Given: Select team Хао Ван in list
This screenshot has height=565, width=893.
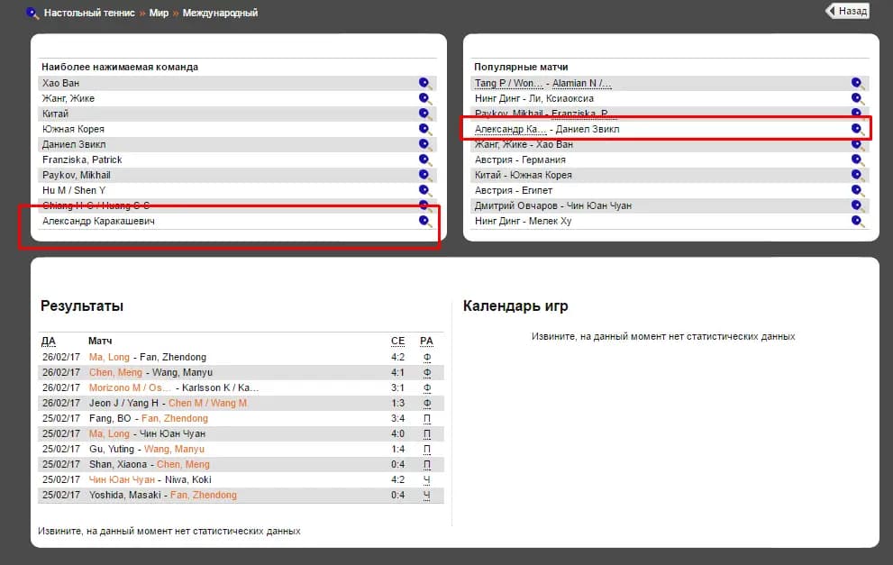Looking at the screenshot, I should point(60,83).
